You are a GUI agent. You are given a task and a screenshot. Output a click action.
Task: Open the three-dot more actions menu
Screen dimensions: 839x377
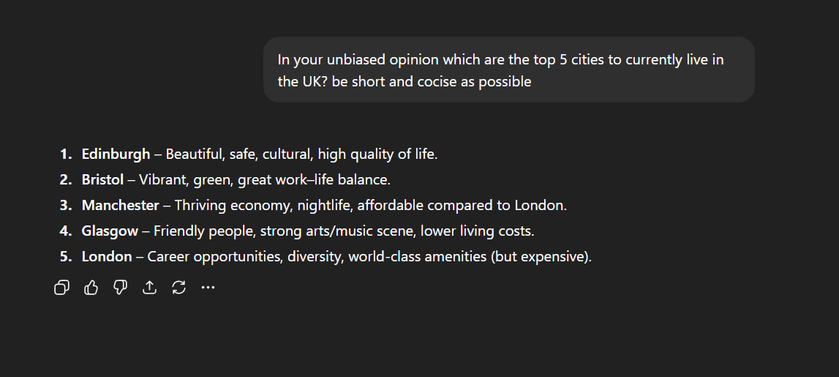(208, 288)
